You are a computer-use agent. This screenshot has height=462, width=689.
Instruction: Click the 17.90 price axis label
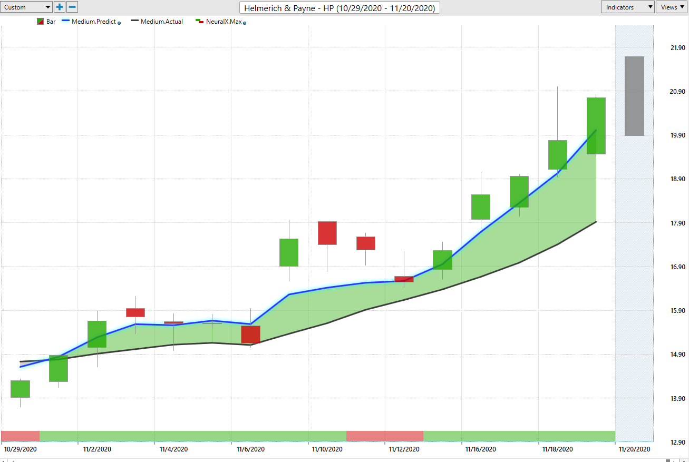coord(677,223)
